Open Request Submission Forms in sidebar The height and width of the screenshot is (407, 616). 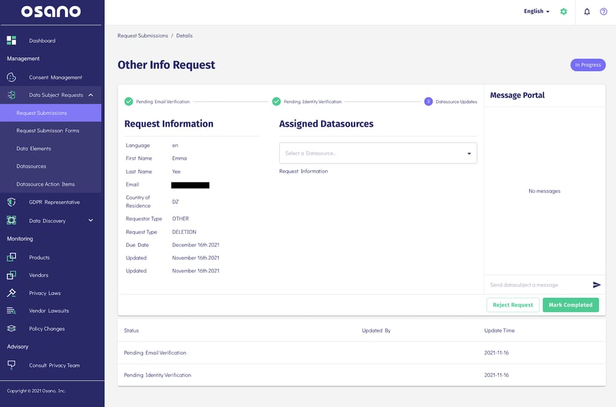[x=48, y=131]
